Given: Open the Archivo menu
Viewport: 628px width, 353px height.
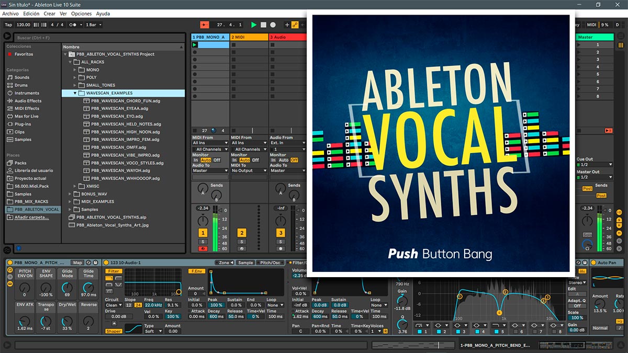Looking at the screenshot, I should 10,14.
